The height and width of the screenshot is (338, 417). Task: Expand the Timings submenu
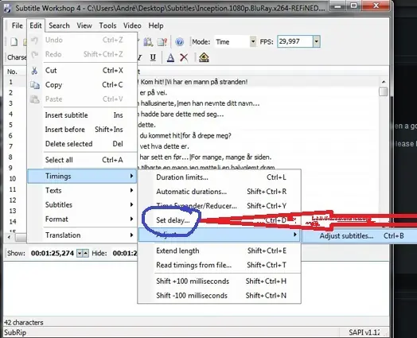[82, 177]
